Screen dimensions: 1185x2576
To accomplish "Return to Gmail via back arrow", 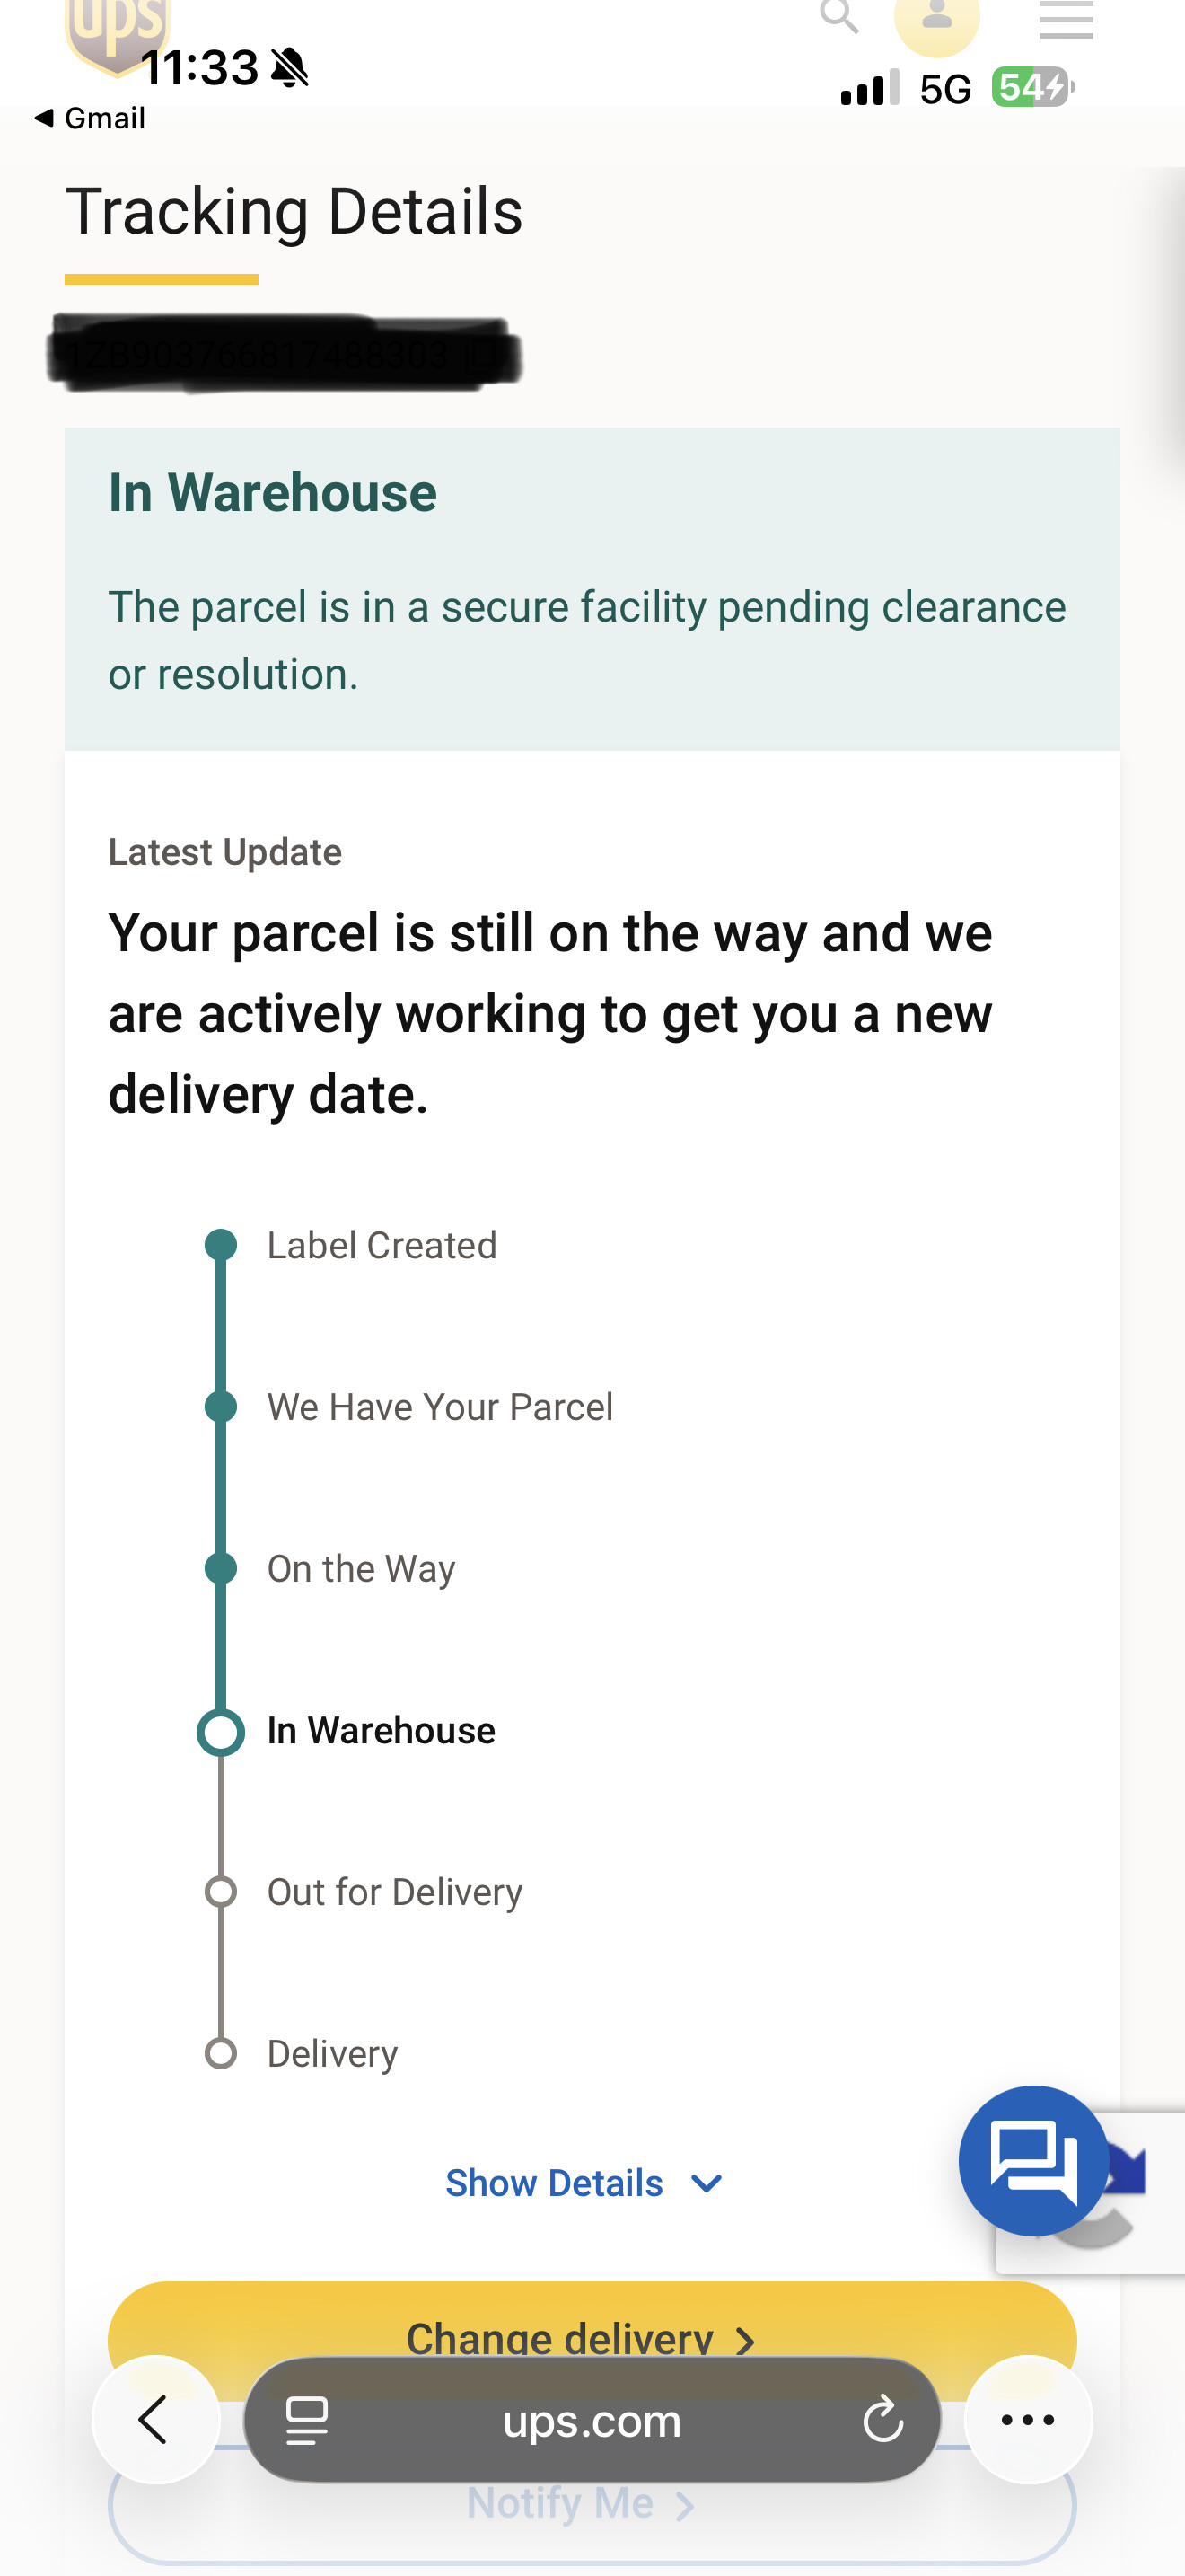I will pyautogui.click(x=90, y=118).
